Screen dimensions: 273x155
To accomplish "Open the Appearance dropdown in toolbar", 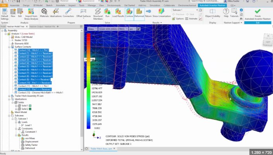I will (91, 1).
